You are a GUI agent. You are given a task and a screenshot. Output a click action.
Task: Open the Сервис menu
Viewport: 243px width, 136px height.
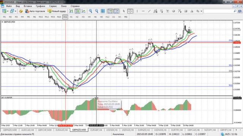click(x=53, y=6)
